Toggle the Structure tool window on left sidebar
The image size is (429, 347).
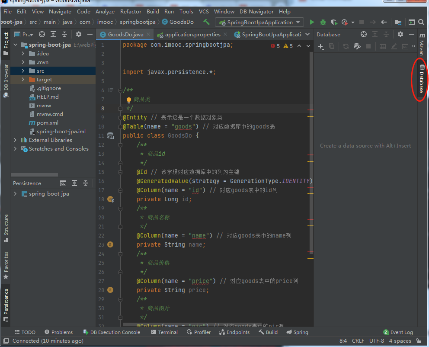[6, 225]
